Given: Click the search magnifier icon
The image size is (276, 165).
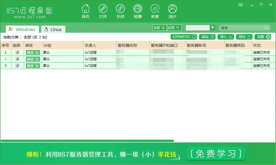Looking at the screenshot, I should (266, 28).
